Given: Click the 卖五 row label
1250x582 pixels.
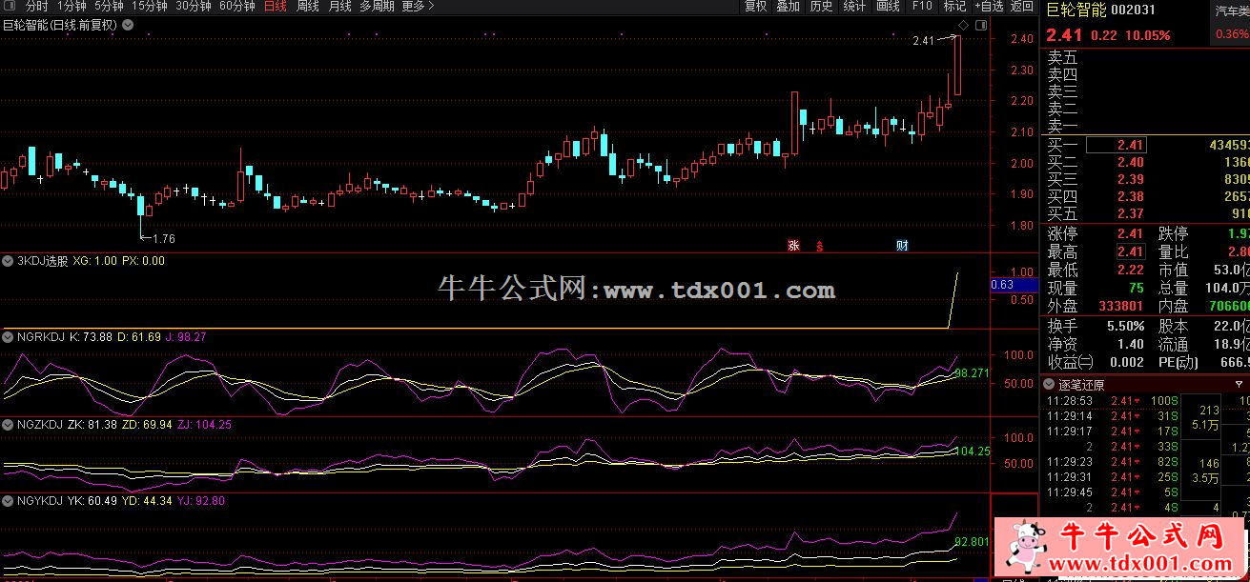Looking at the screenshot, I should (x=1062, y=58).
